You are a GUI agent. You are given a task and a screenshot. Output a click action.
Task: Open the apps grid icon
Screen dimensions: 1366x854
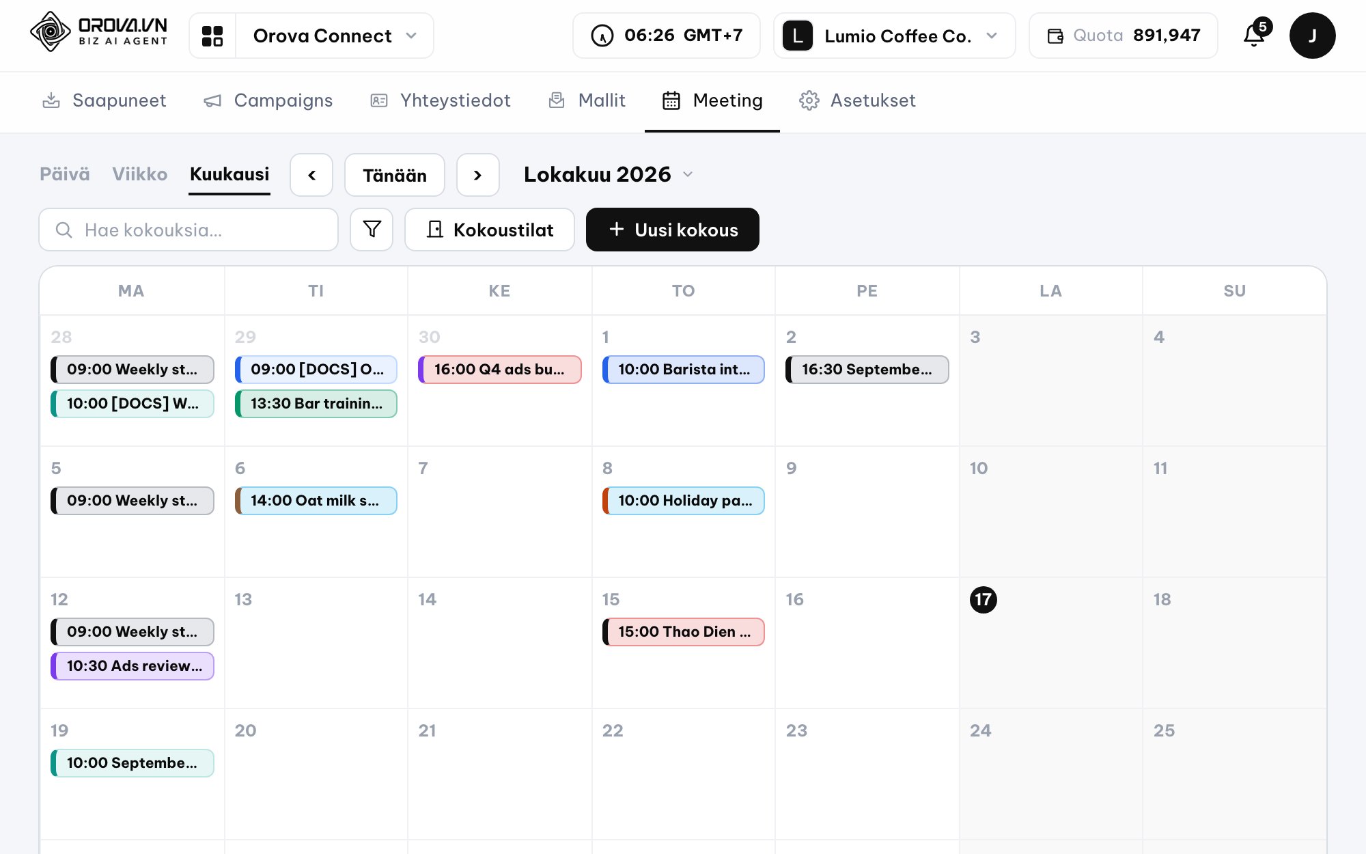(212, 36)
